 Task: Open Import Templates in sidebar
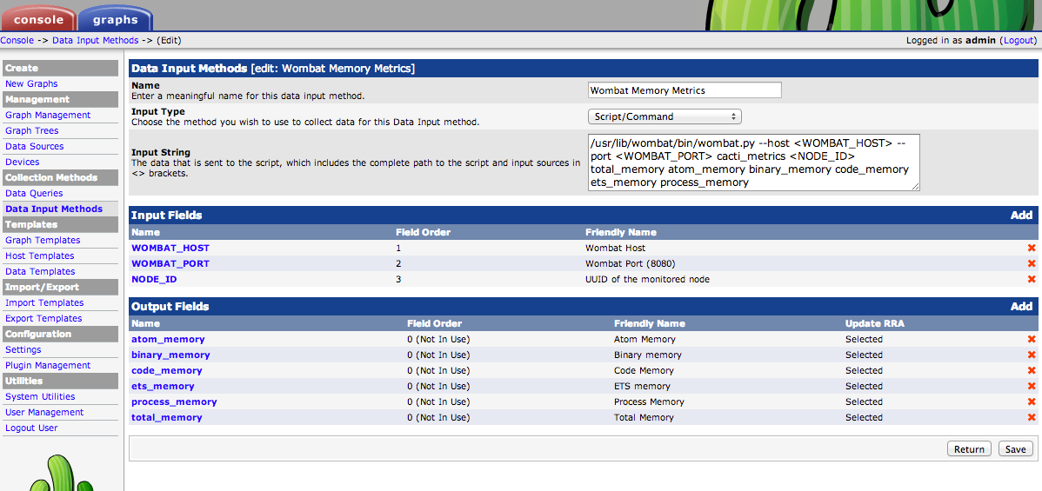point(43,302)
